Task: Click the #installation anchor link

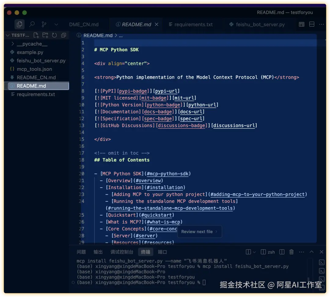Action: [165, 187]
